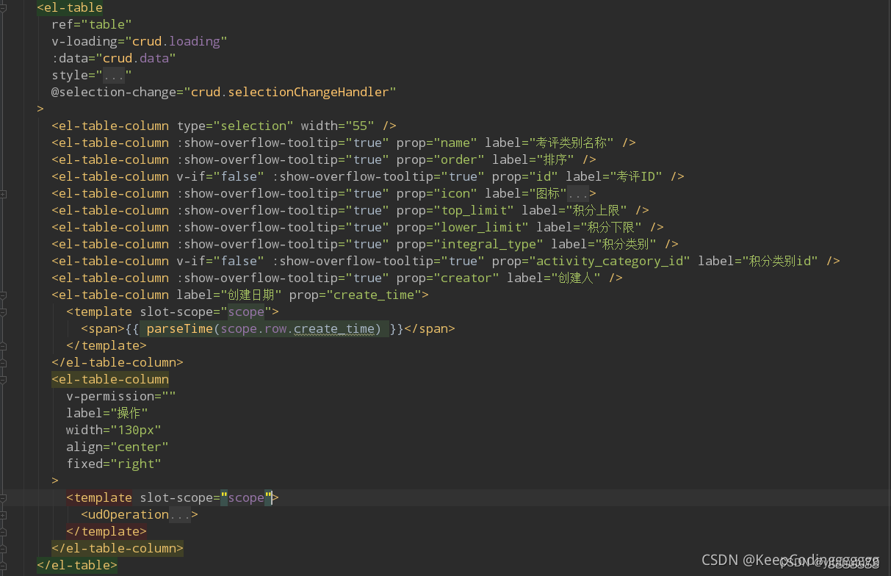This screenshot has height=576, width=891.
Task: Click the selectionChangeHandler handler name
Action: tap(311, 93)
